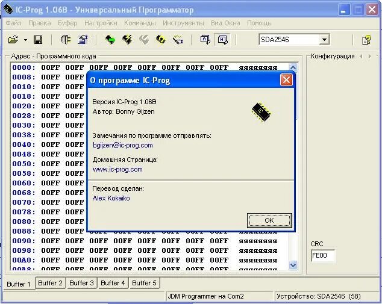Click the IC chip logo in About dialog
Screen dimensions: 382x304
point(261,112)
